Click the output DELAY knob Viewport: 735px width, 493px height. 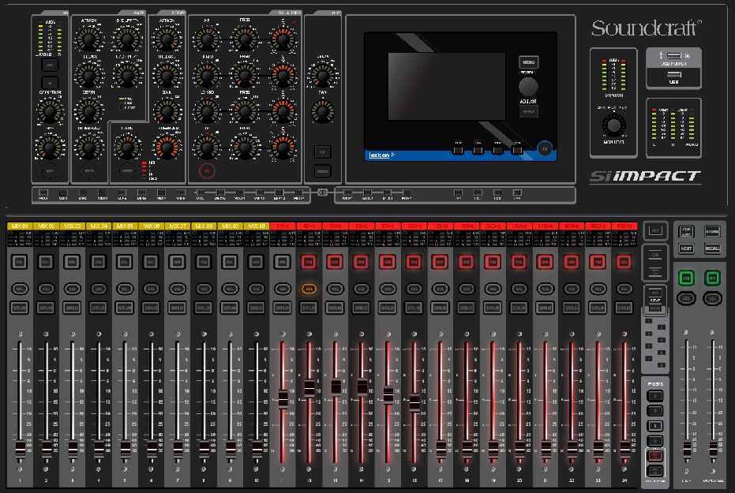pos(322,75)
